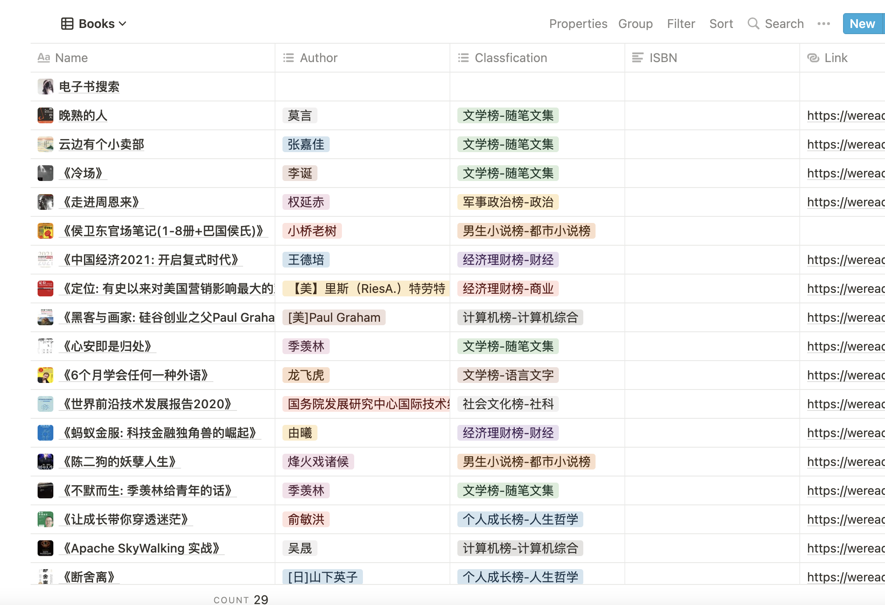This screenshot has height=605, width=885.
Task: Click the table view icon beside Books
Action: tap(66, 24)
